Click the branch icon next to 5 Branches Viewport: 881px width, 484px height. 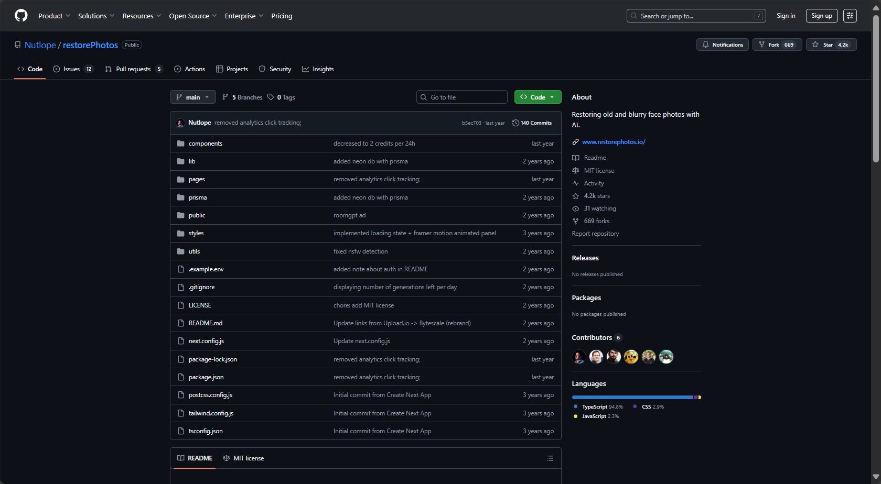point(225,97)
